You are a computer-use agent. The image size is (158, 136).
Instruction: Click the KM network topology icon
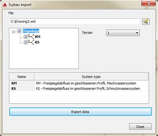point(31,36)
